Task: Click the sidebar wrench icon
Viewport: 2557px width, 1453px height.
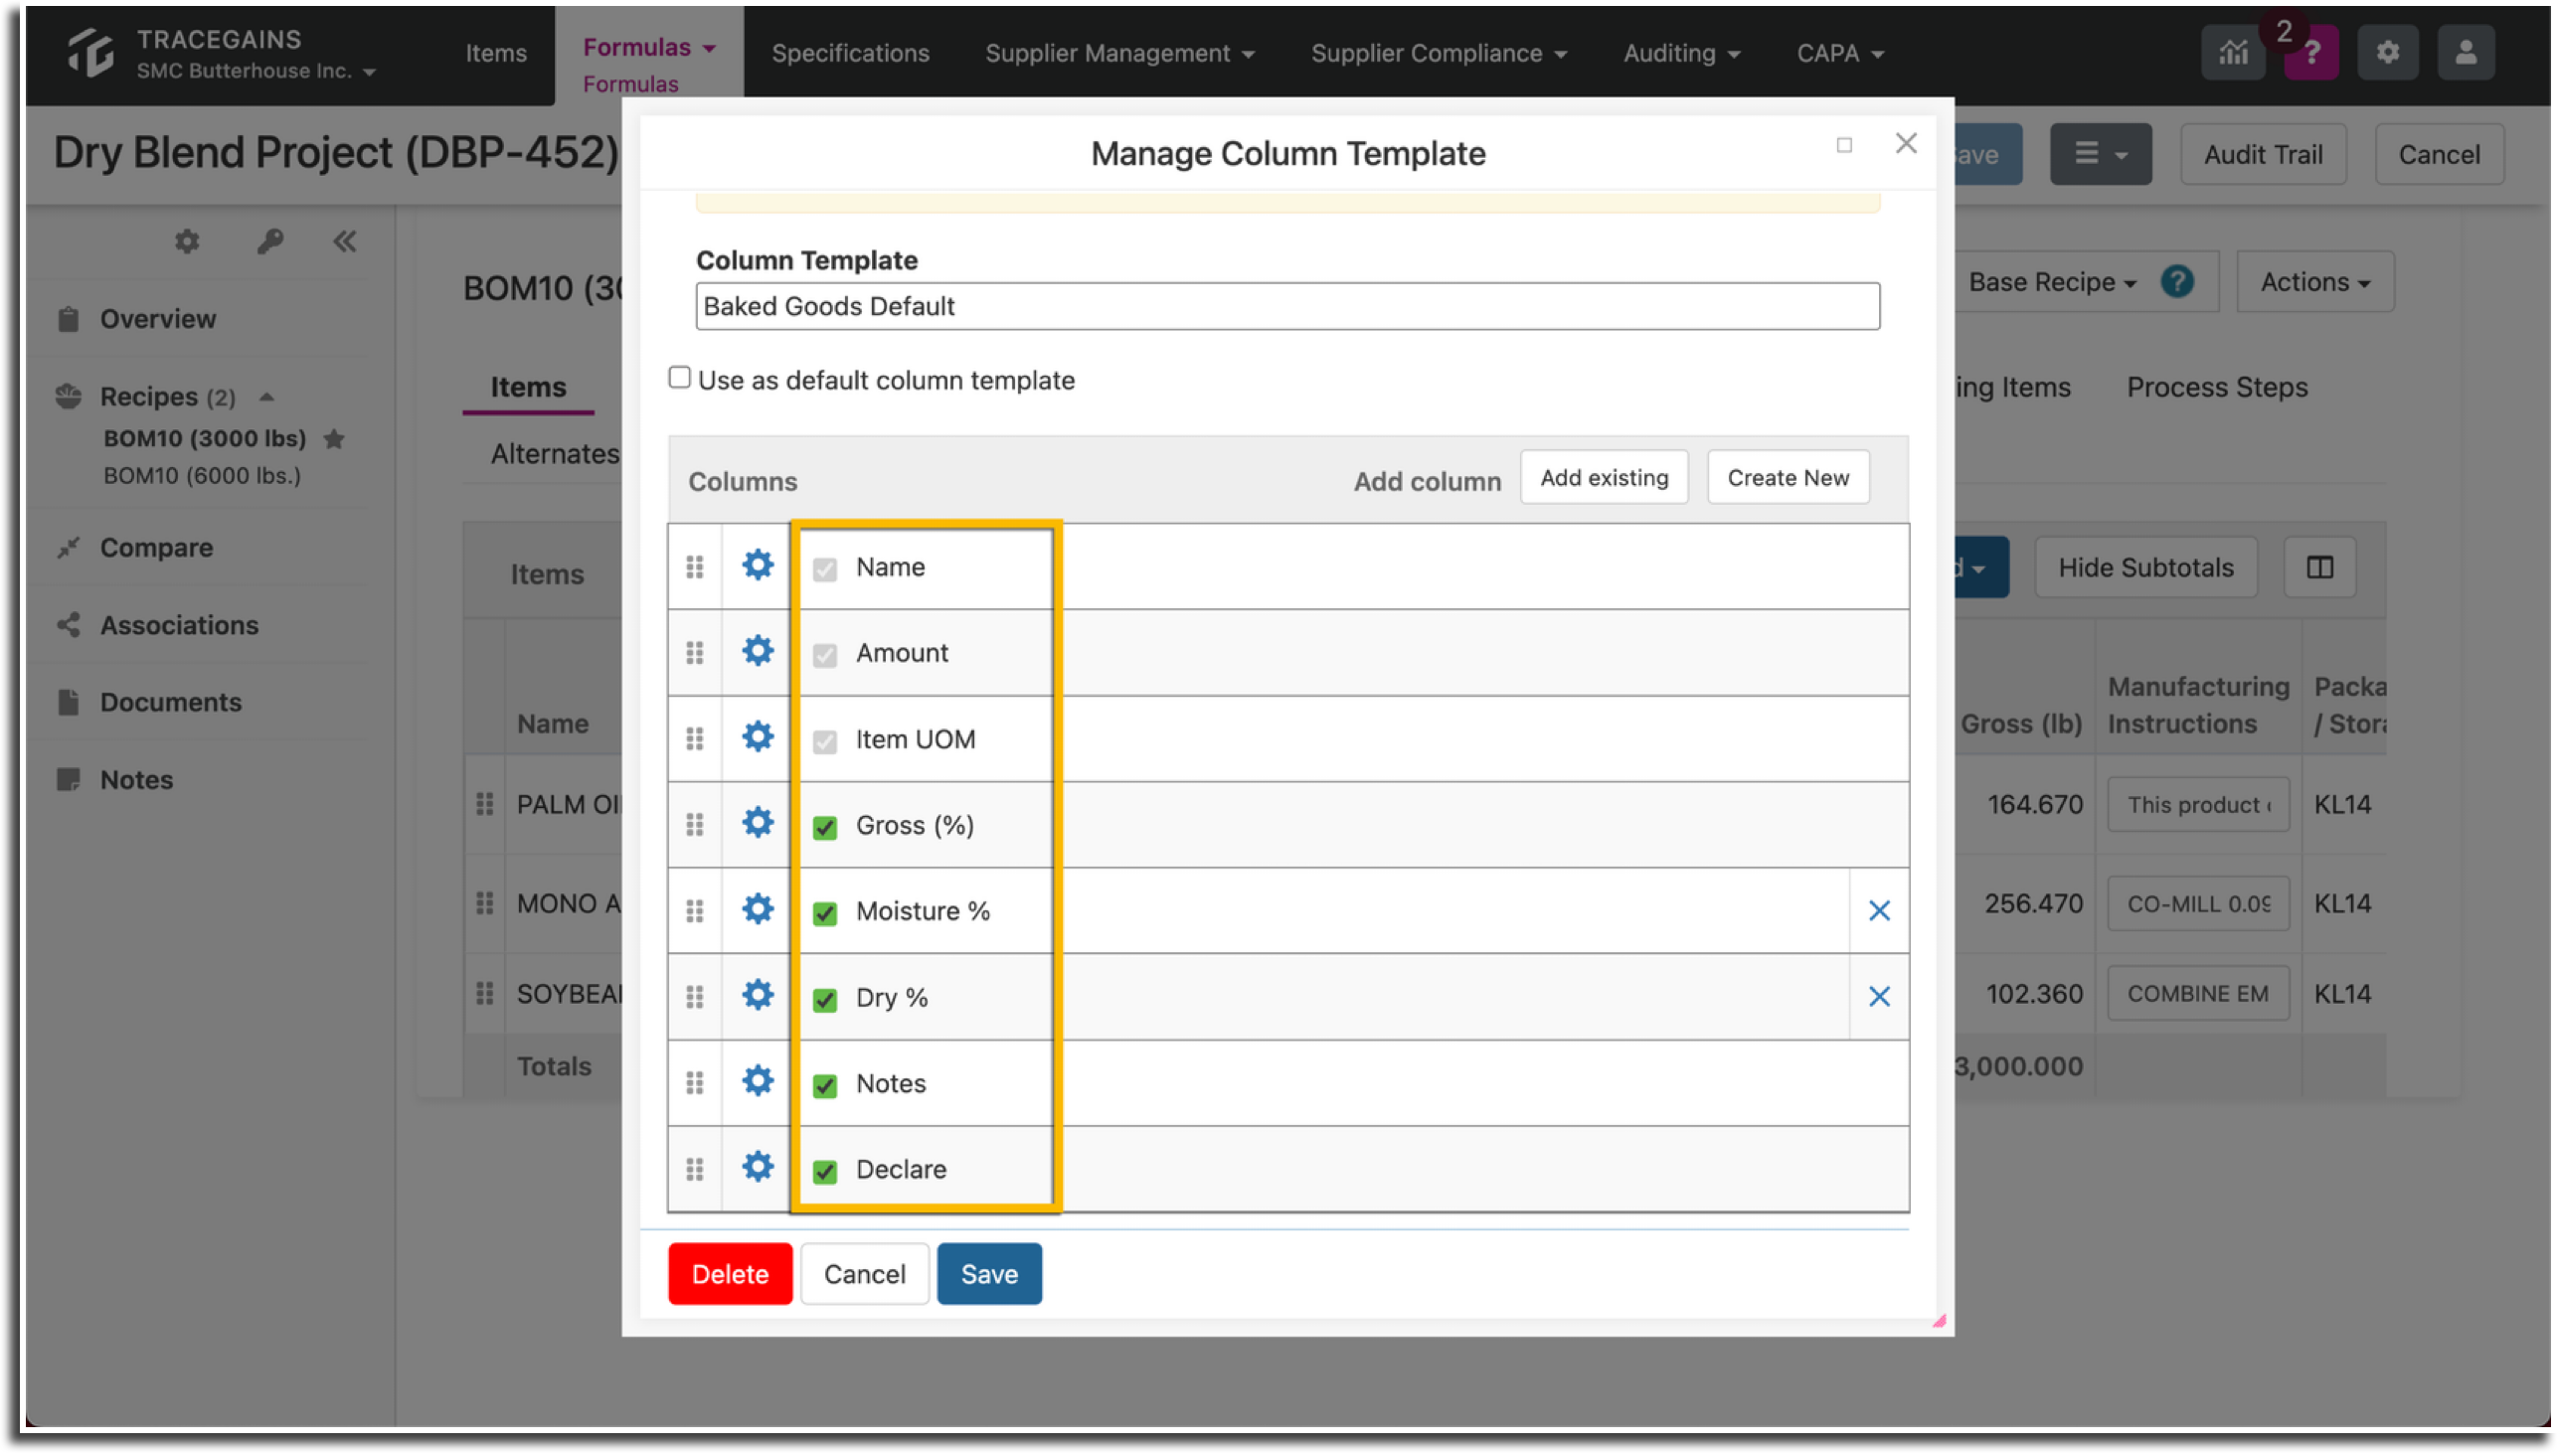Action: (x=269, y=242)
